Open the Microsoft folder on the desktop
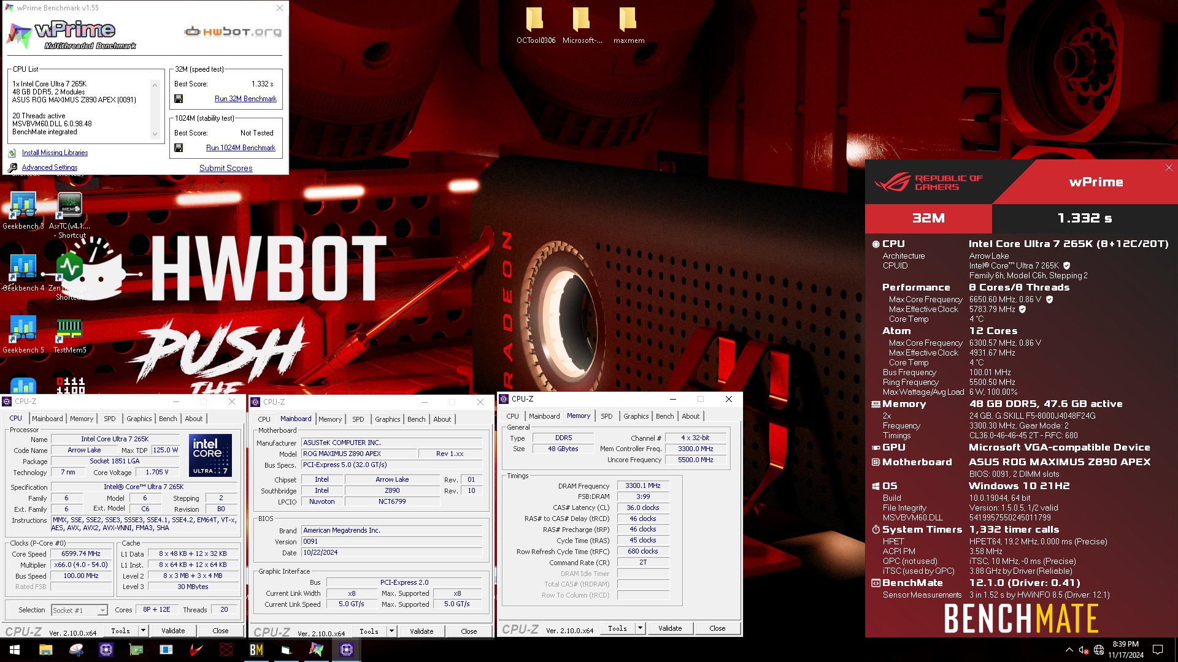The image size is (1178, 662). coord(582,26)
